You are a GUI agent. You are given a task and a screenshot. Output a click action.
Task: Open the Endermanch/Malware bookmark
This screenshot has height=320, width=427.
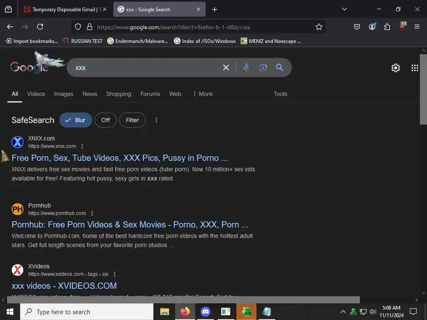pos(138,41)
